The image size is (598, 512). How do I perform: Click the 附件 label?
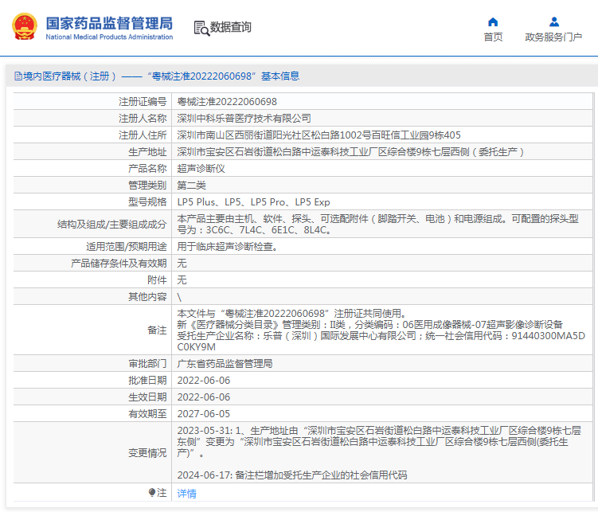pos(157,280)
